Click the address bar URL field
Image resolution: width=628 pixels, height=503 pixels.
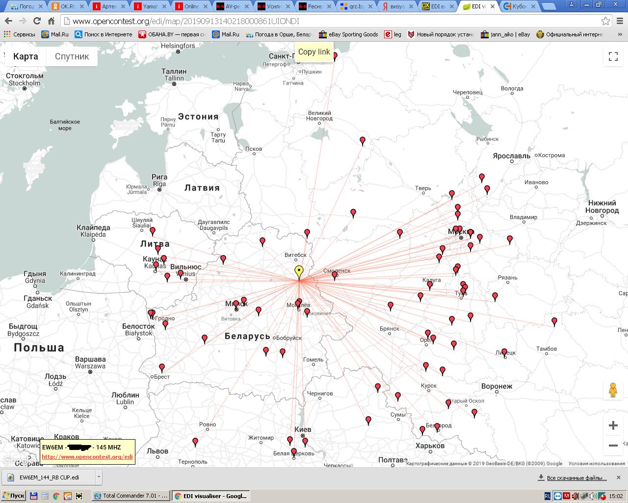pos(334,21)
